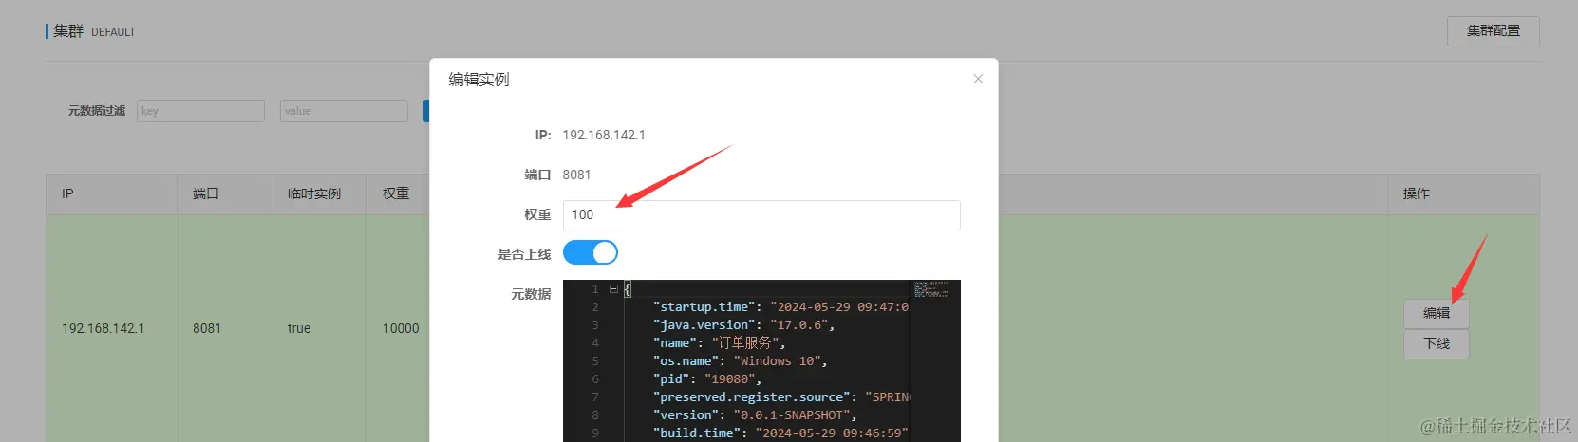Screen dimensions: 1578x442
Task: Click the 临时实例 cell showing true
Action: point(299,328)
